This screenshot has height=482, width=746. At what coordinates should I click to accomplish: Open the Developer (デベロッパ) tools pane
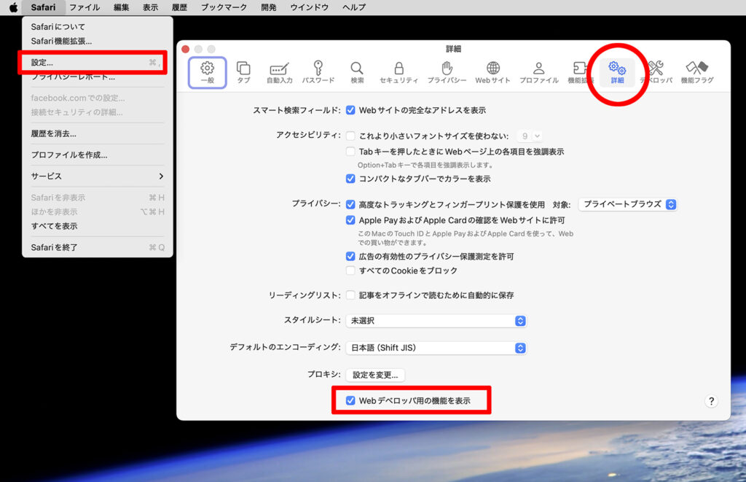click(x=656, y=72)
